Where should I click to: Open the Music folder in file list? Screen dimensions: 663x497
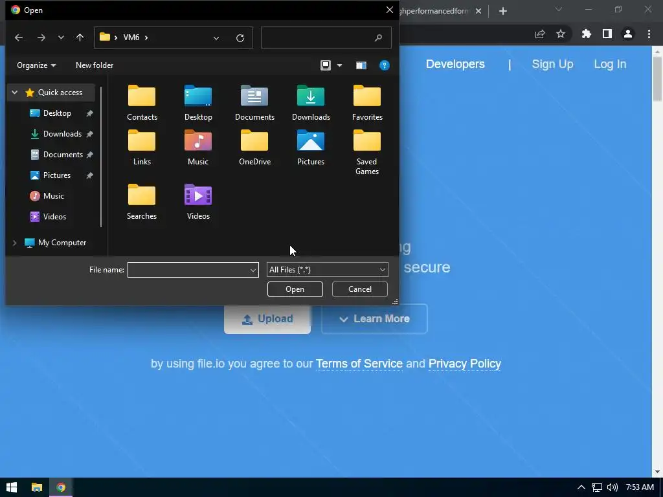click(198, 148)
